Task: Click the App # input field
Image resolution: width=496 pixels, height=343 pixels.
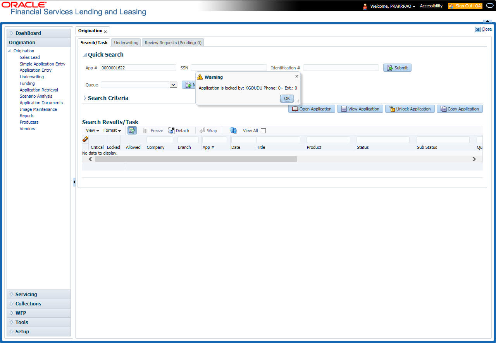Action: pyautogui.click(x=138, y=68)
